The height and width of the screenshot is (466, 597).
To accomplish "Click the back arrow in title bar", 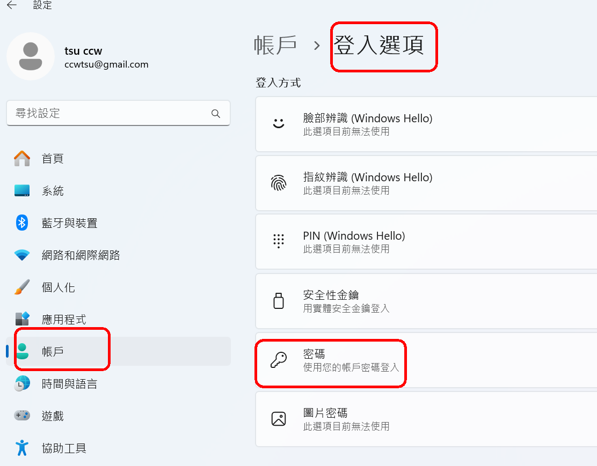I will pos(12,5).
